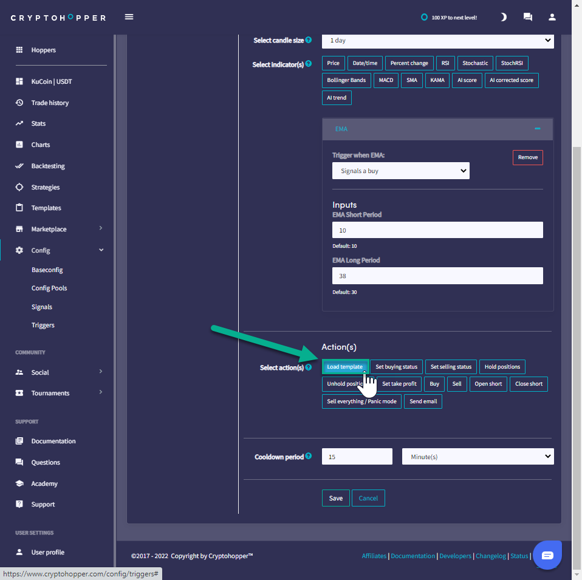The image size is (582, 580).
Task: Remove the EMA indicator
Action: pyautogui.click(x=527, y=157)
